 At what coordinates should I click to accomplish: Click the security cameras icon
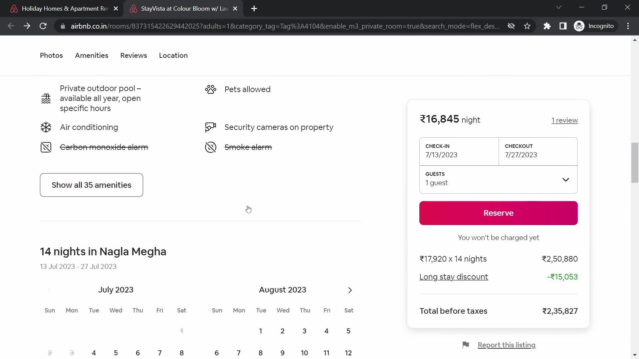[210, 127]
